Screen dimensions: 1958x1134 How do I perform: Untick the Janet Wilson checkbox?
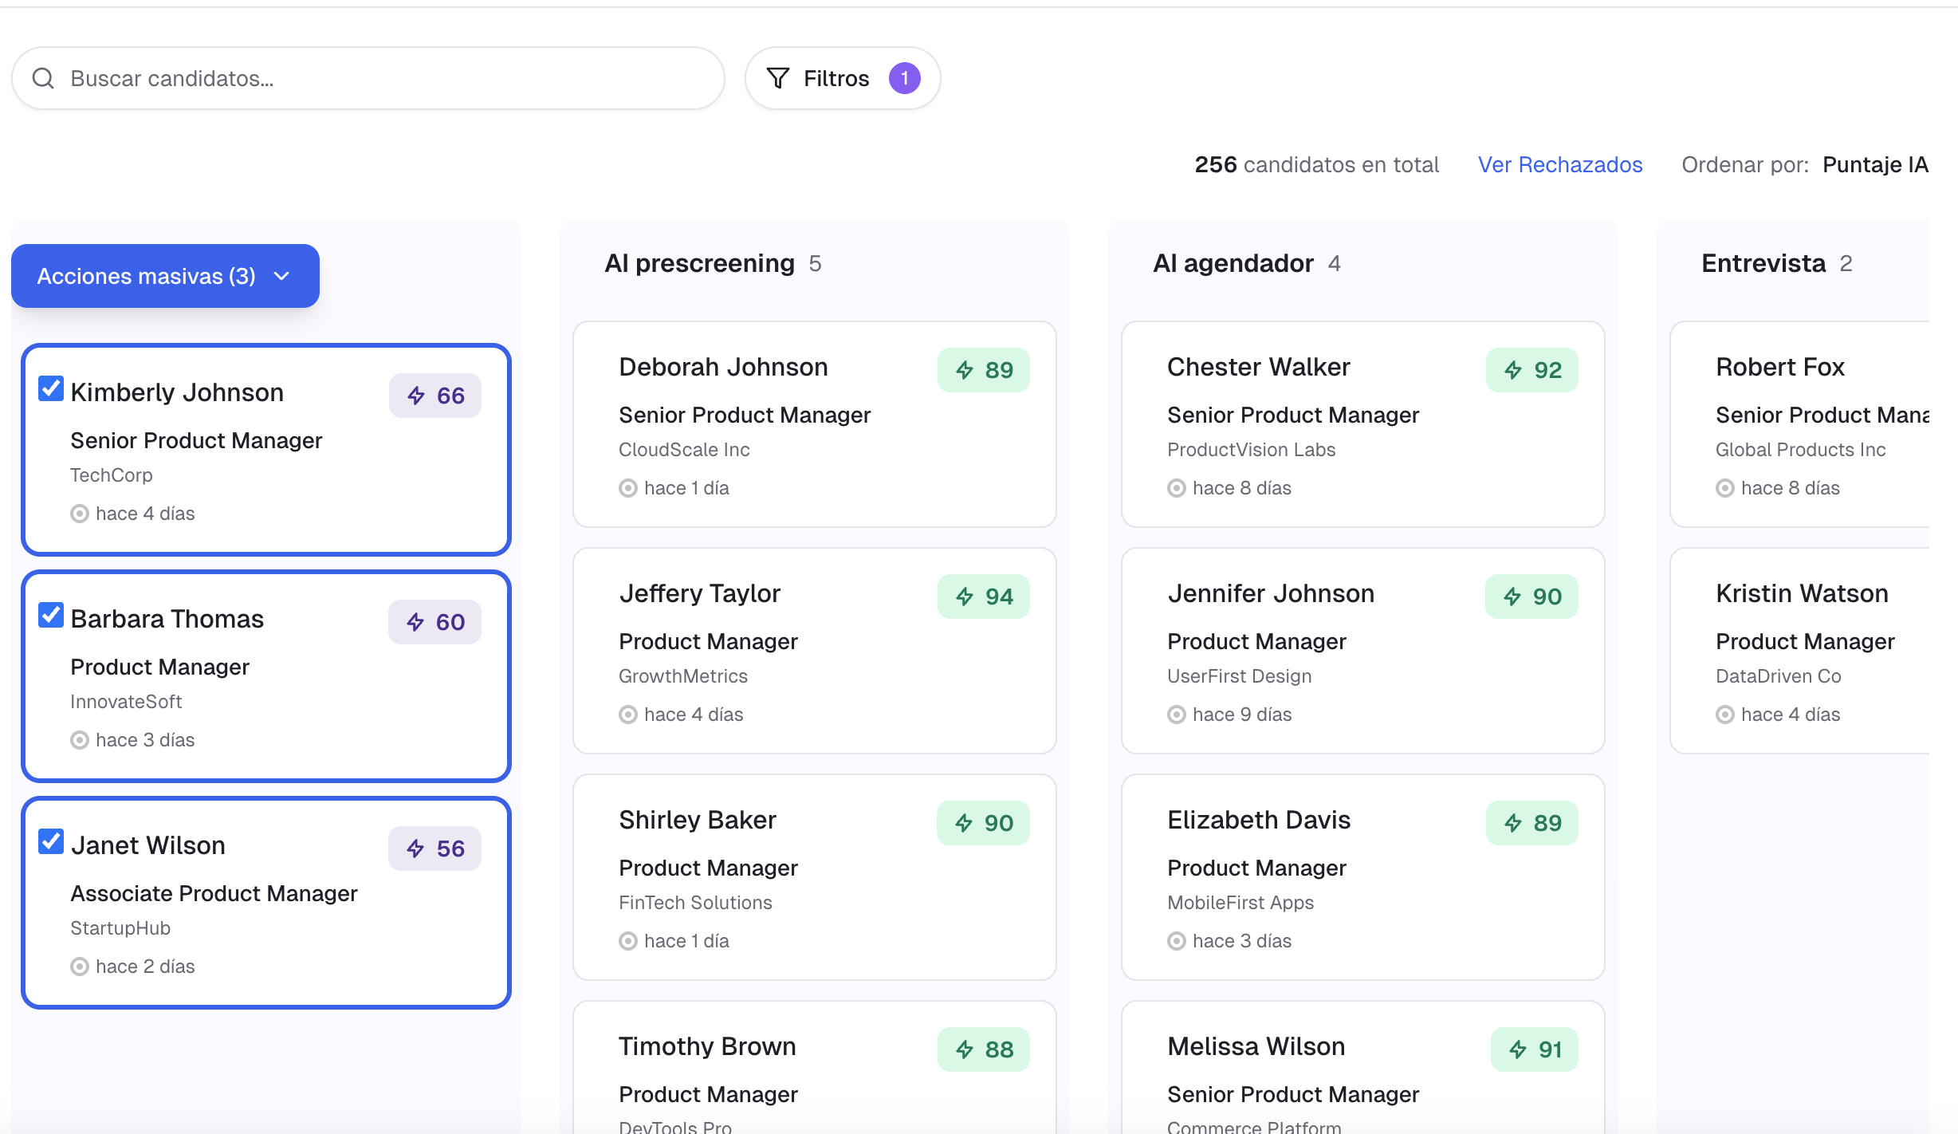pos(51,842)
